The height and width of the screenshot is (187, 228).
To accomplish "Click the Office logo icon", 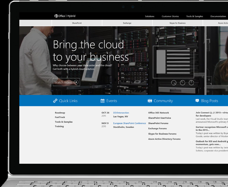I will pos(56,16).
